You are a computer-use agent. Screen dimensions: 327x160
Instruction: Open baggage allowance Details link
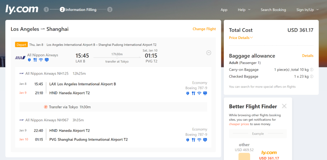pos(308,56)
